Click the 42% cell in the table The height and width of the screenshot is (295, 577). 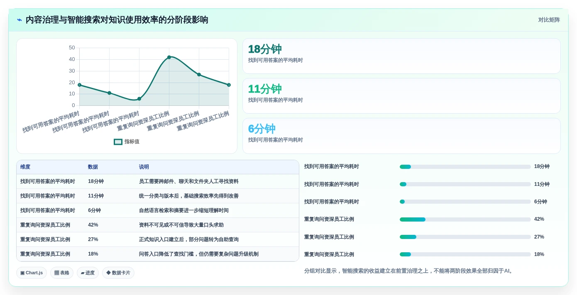(x=93, y=225)
